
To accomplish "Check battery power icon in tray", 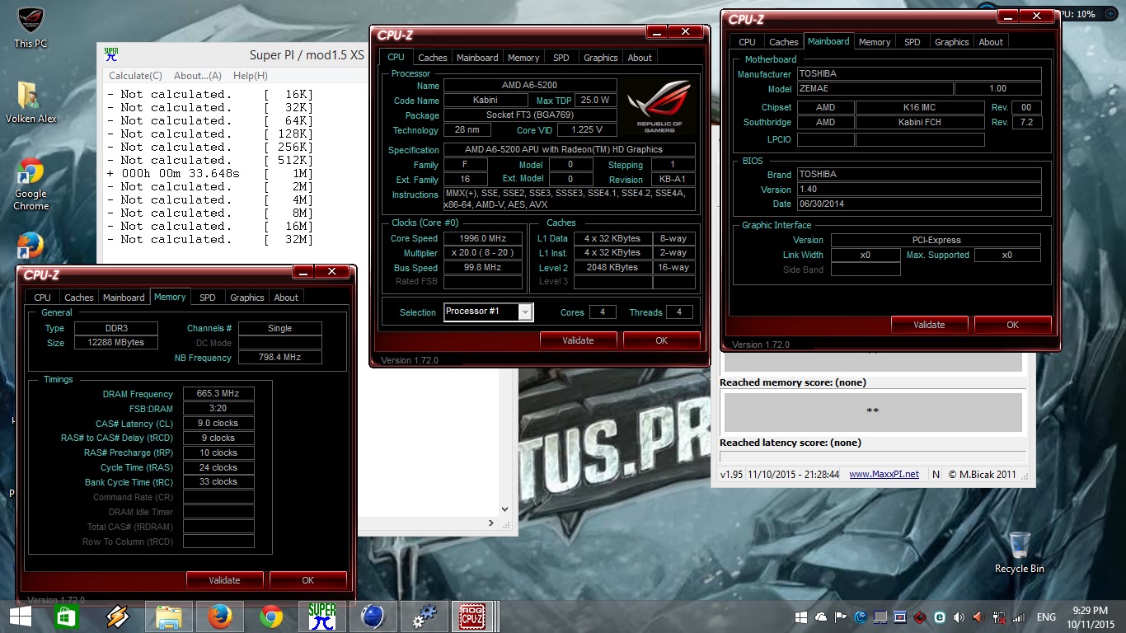I will point(999,617).
